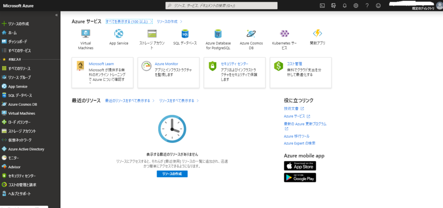Open the directory and subscription filter icon

click(334, 6)
